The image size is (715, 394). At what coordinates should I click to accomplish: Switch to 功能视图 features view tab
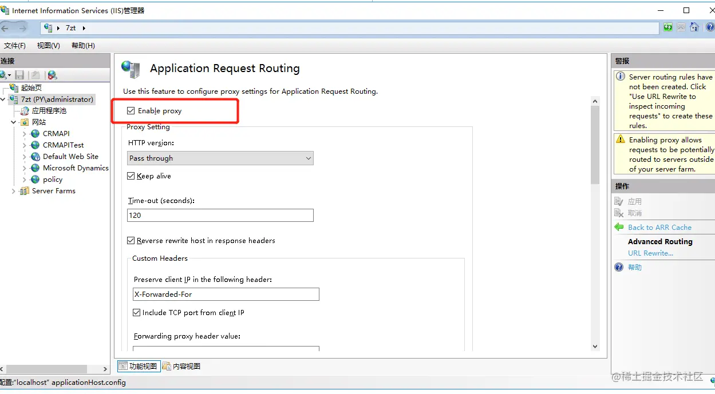pos(138,366)
